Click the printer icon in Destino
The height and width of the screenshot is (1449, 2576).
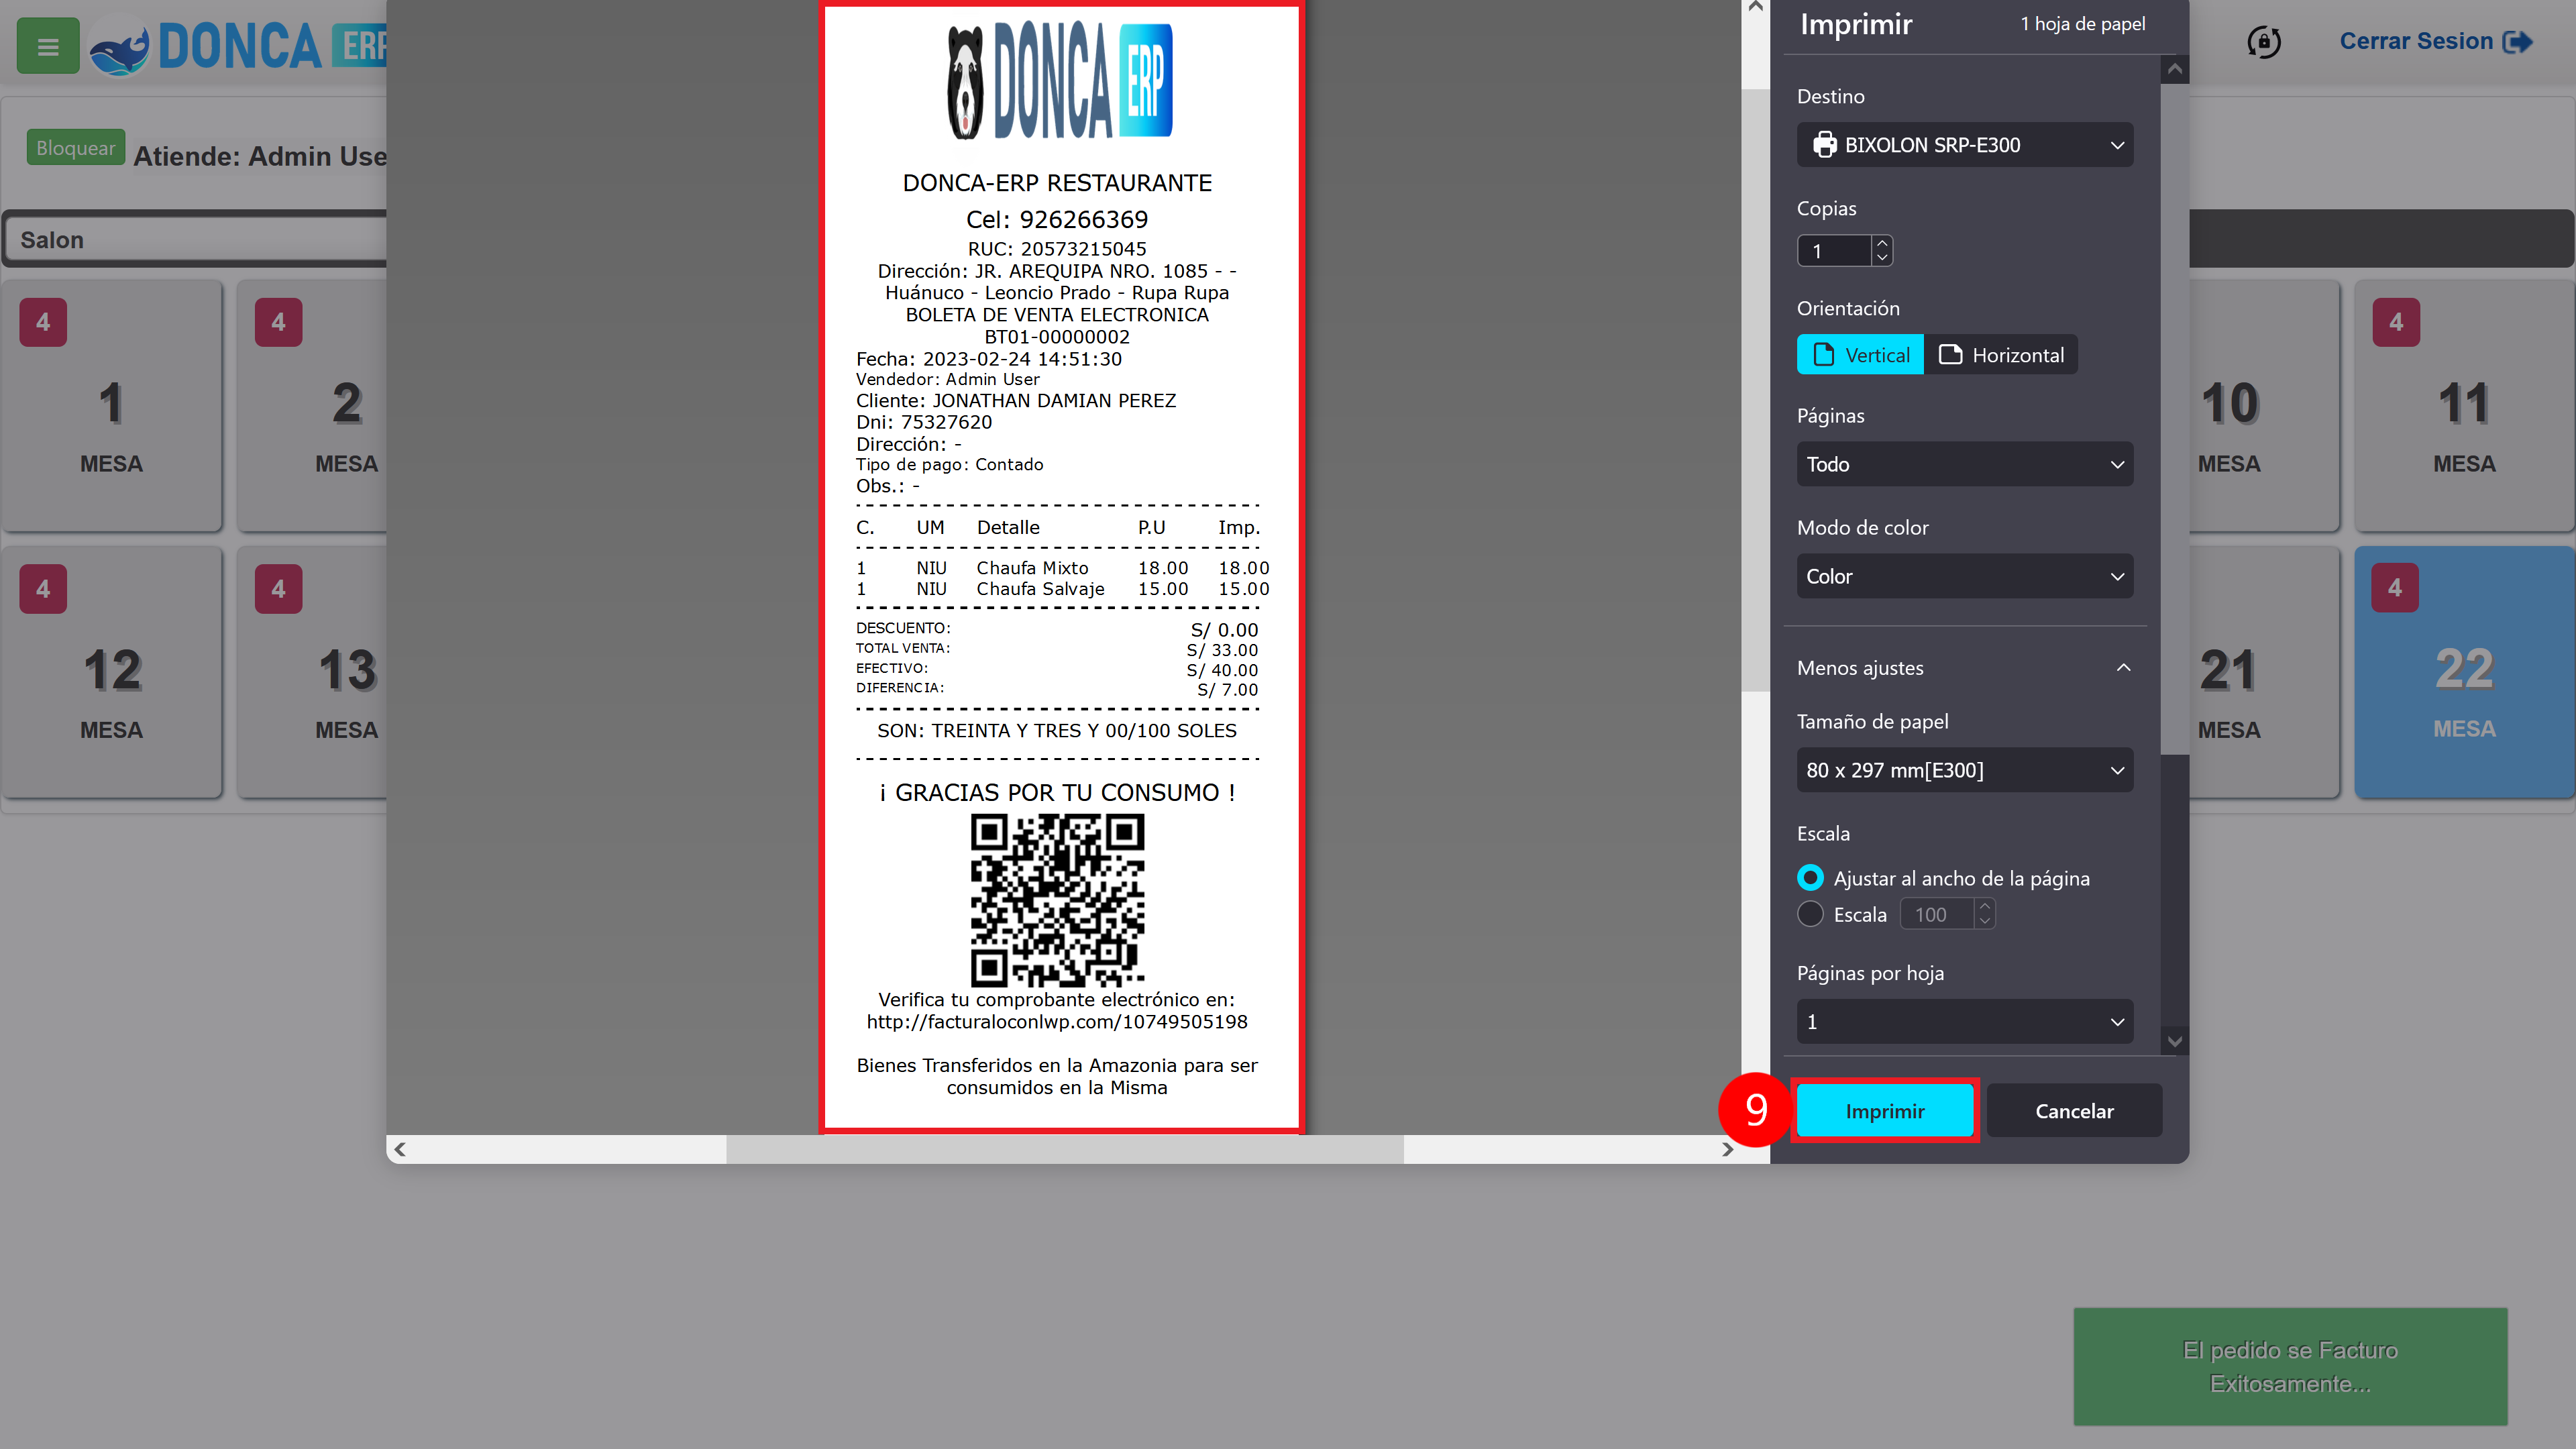pyautogui.click(x=1824, y=145)
